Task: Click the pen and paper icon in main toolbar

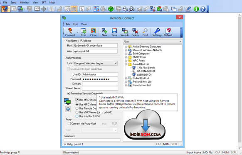Action: tap(188, 9)
